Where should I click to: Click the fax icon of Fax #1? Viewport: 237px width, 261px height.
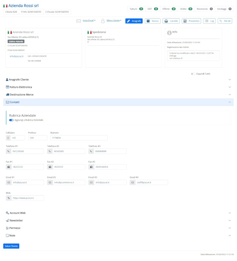[9, 167]
